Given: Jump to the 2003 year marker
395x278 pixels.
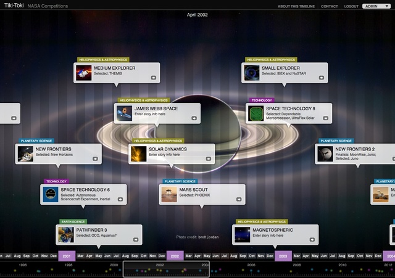Looking at the screenshot, I should [x=283, y=256].
